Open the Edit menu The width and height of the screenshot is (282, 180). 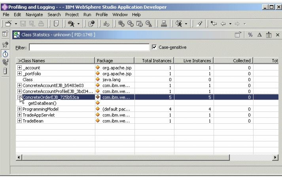tap(17, 15)
